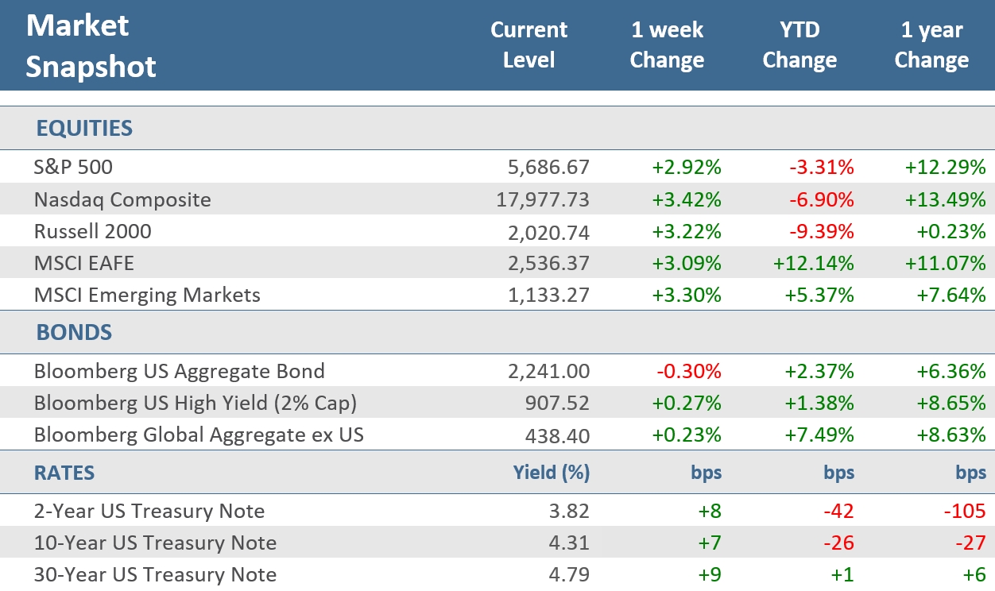Screen dimensions: 995x591
Task: Click Emerging Markets YTD change +5.37%
Action: pos(819,295)
